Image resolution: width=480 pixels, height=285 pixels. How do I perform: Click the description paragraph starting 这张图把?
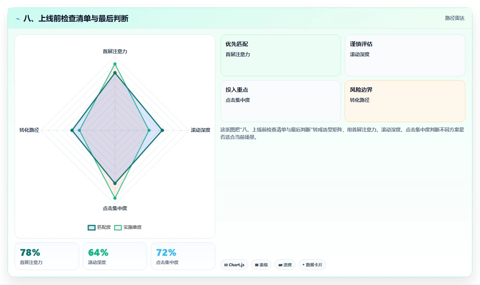342,133
